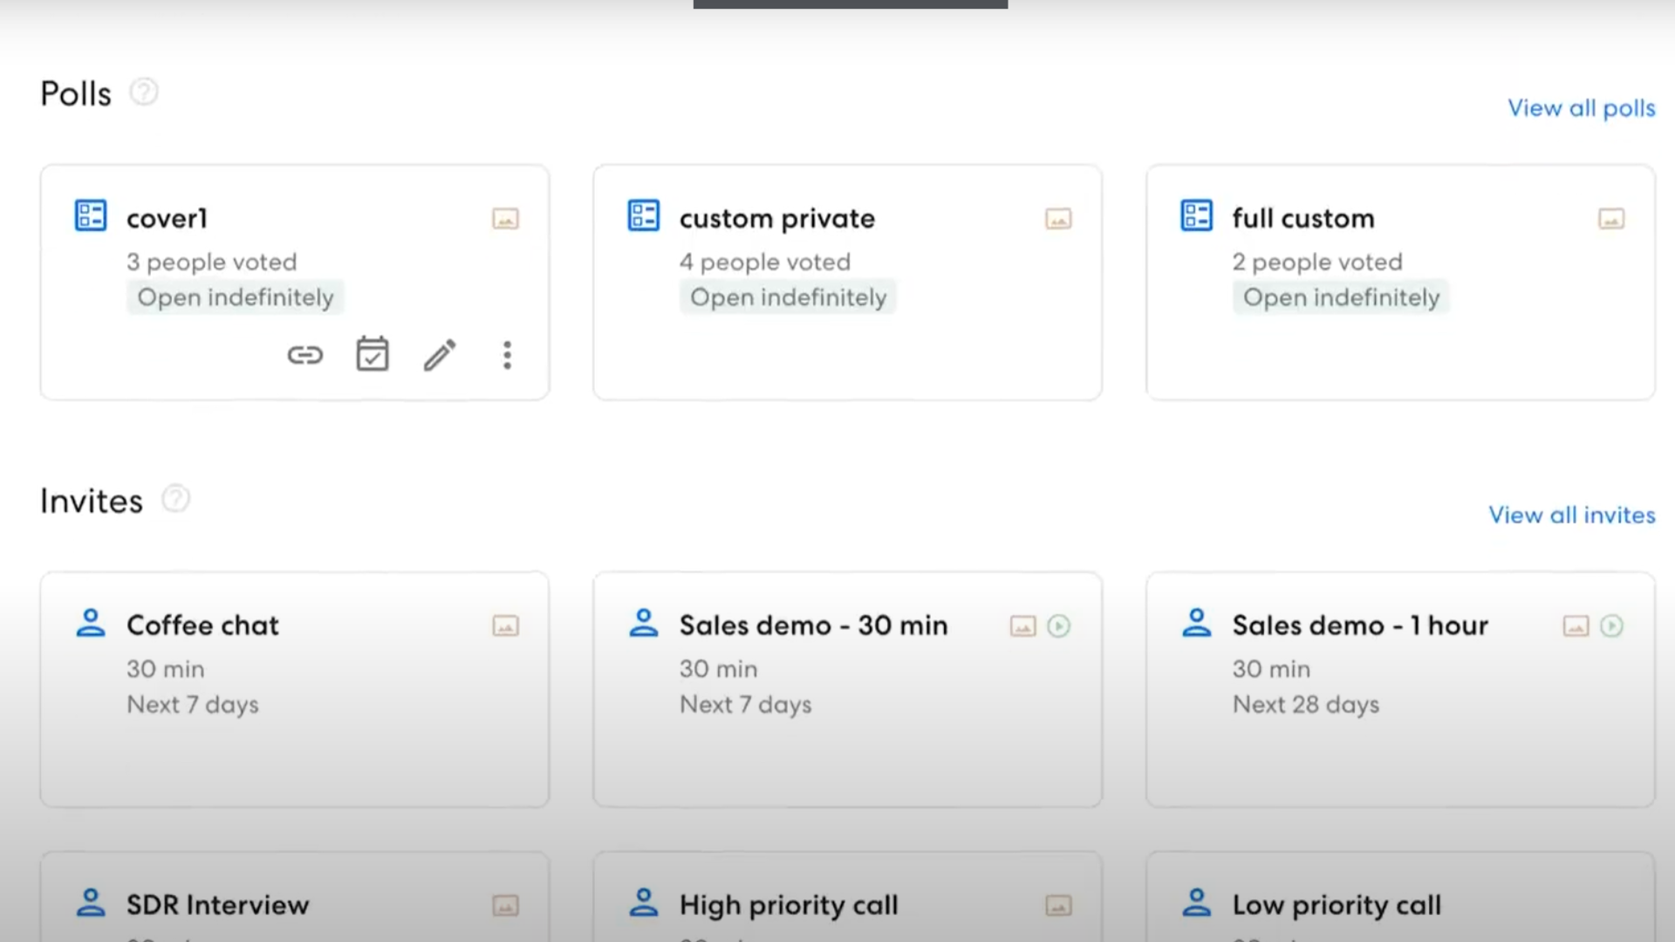Click '30 min' duration on Coffee chat card
This screenshot has height=942, width=1675.
coord(166,669)
